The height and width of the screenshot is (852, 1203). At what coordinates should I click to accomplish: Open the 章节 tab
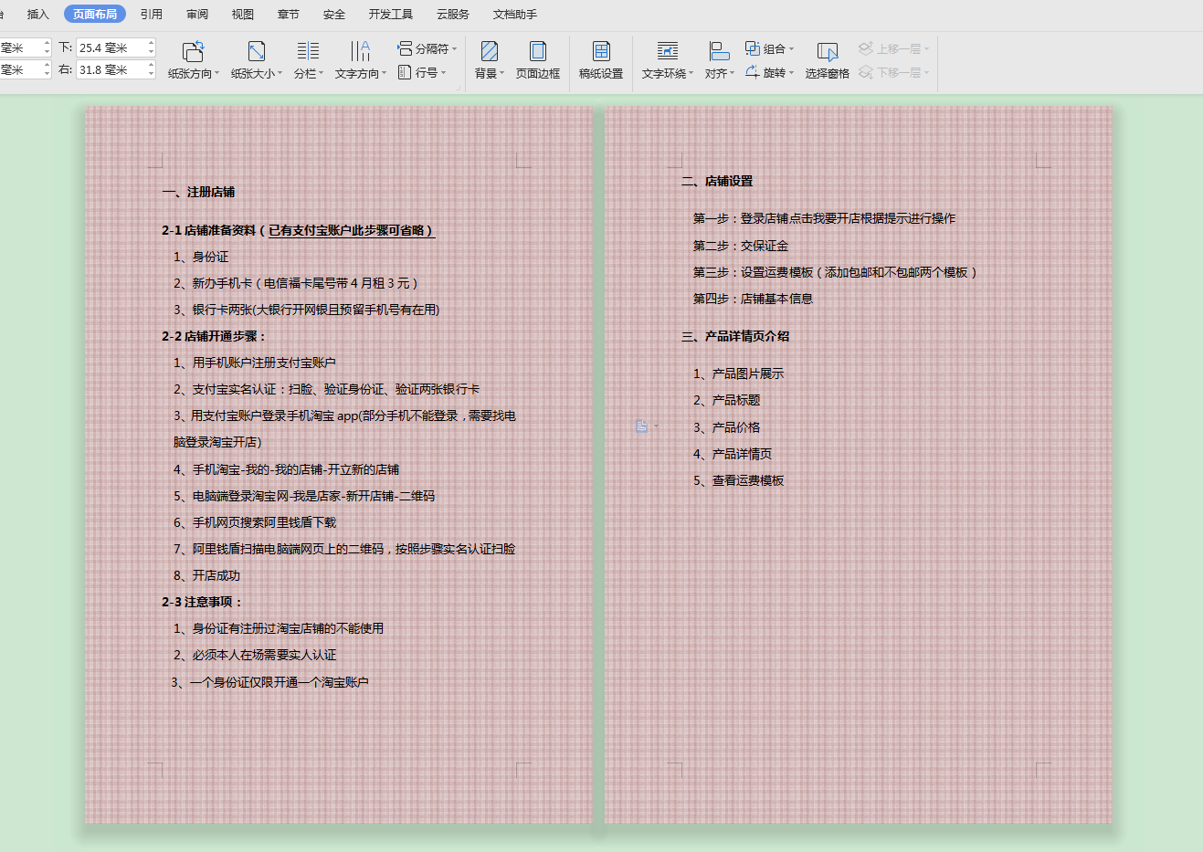(x=289, y=14)
